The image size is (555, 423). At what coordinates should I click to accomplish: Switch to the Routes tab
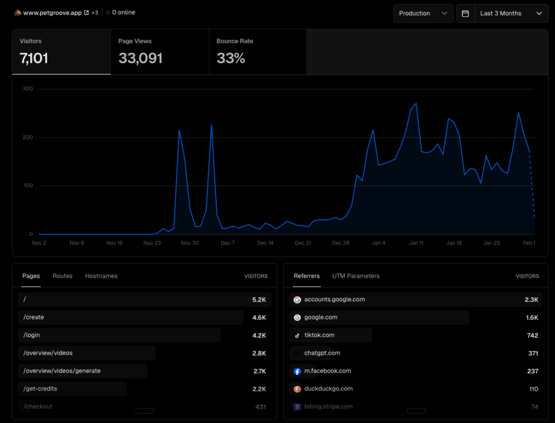pyautogui.click(x=62, y=276)
